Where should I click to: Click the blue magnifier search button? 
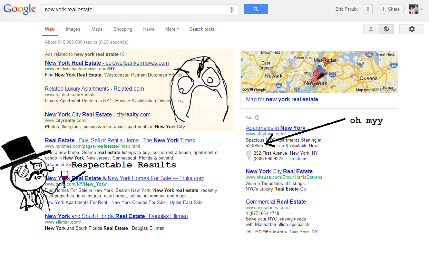[x=256, y=9]
